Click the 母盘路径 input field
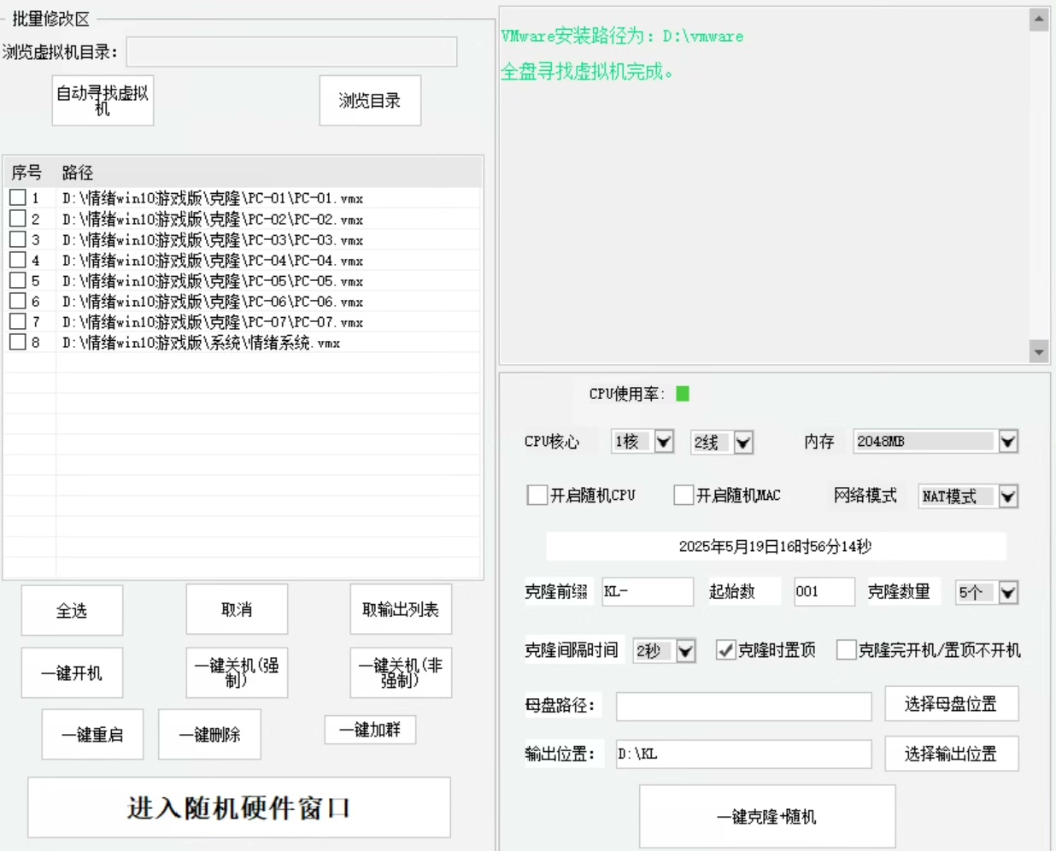This screenshot has height=851, width=1056. pyautogui.click(x=743, y=706)
